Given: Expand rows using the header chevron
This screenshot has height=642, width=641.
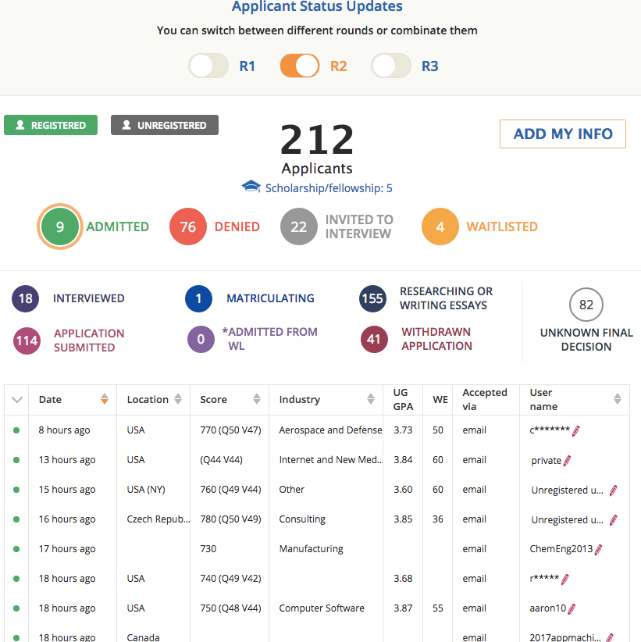Looking at the screenshot, I should 17,400.
